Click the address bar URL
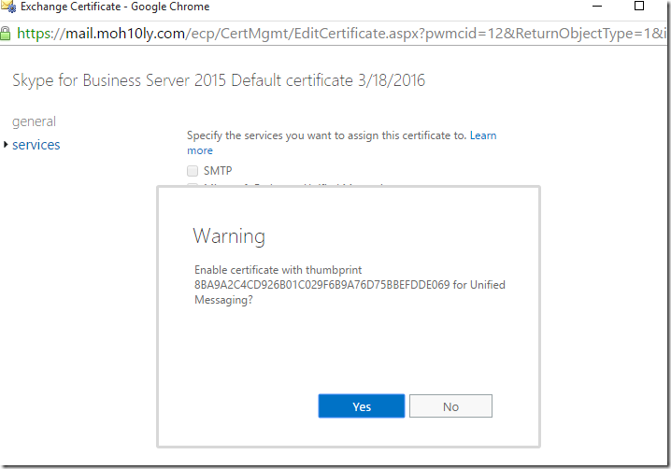 tap(341, 34)
